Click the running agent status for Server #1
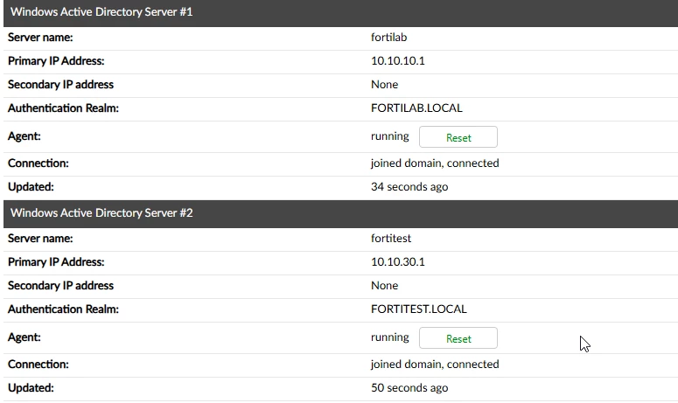The image size is (678, 403). pyautogui.click(x=389, y=136)
